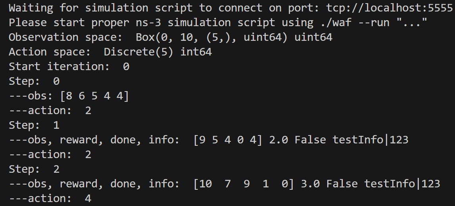
Task: Click the observation array [10 7 9 1 0]
Action: (x=244, y=184)
